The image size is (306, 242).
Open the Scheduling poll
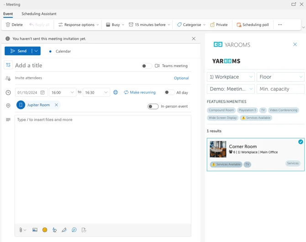(253, 25)
